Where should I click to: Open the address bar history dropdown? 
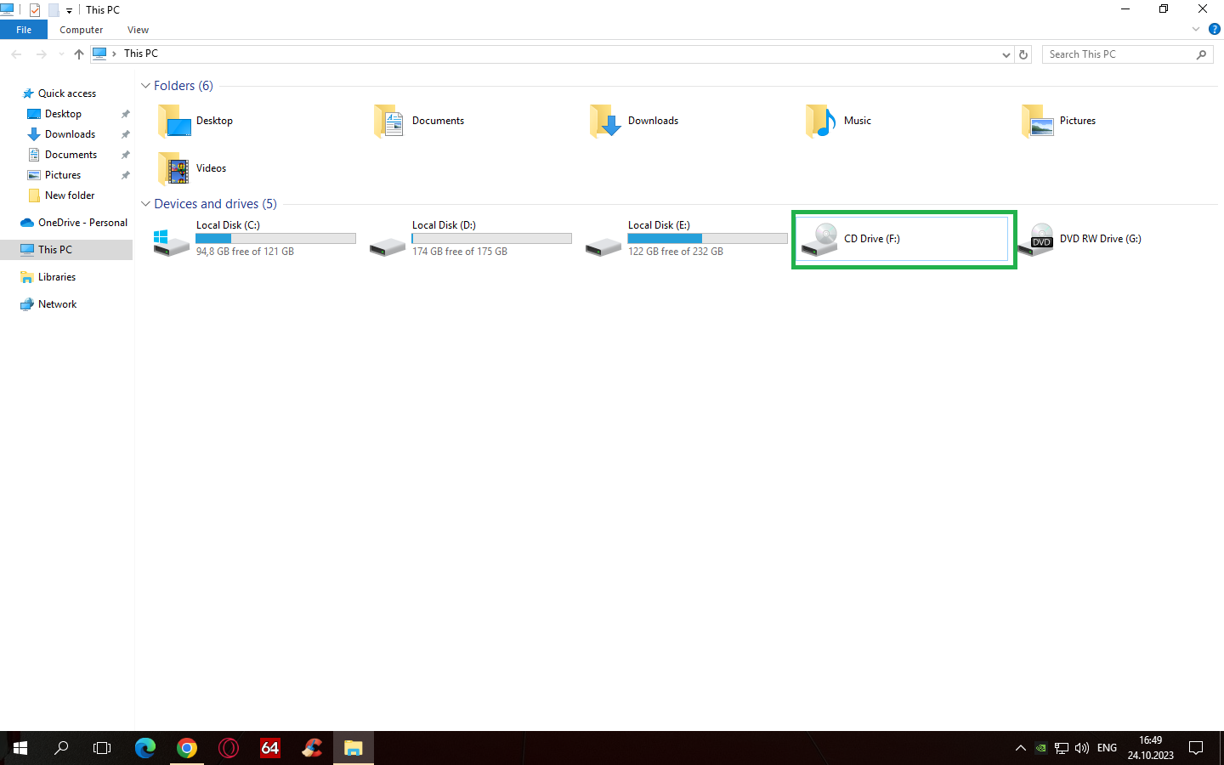(1006, 54)
